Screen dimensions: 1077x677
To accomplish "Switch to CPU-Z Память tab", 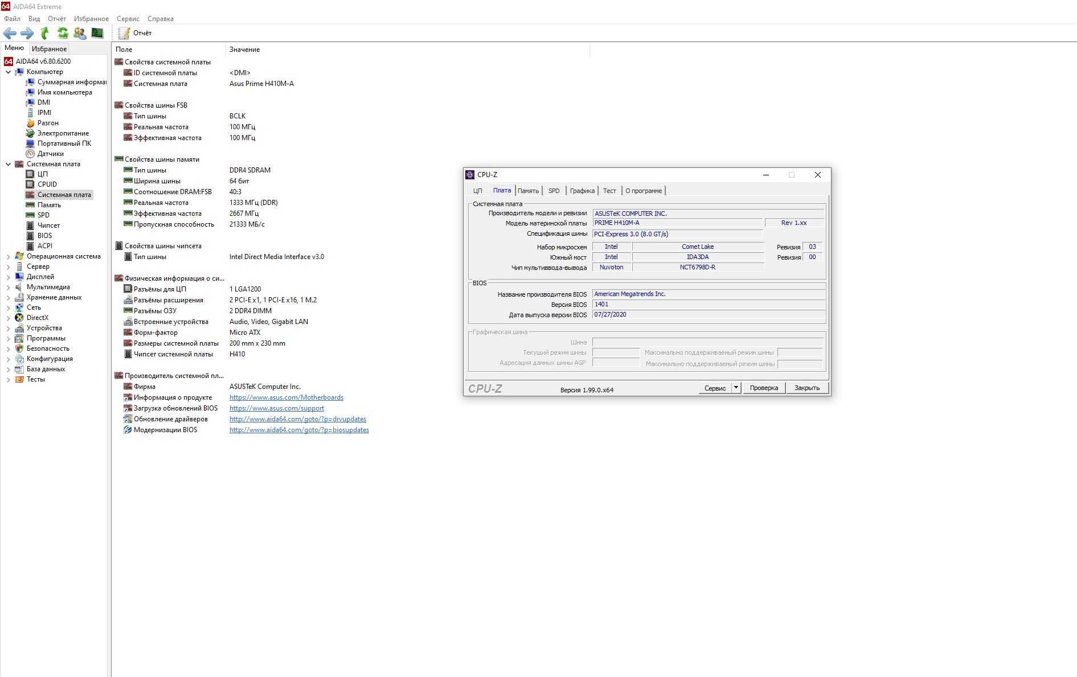I will pos(528,191).
